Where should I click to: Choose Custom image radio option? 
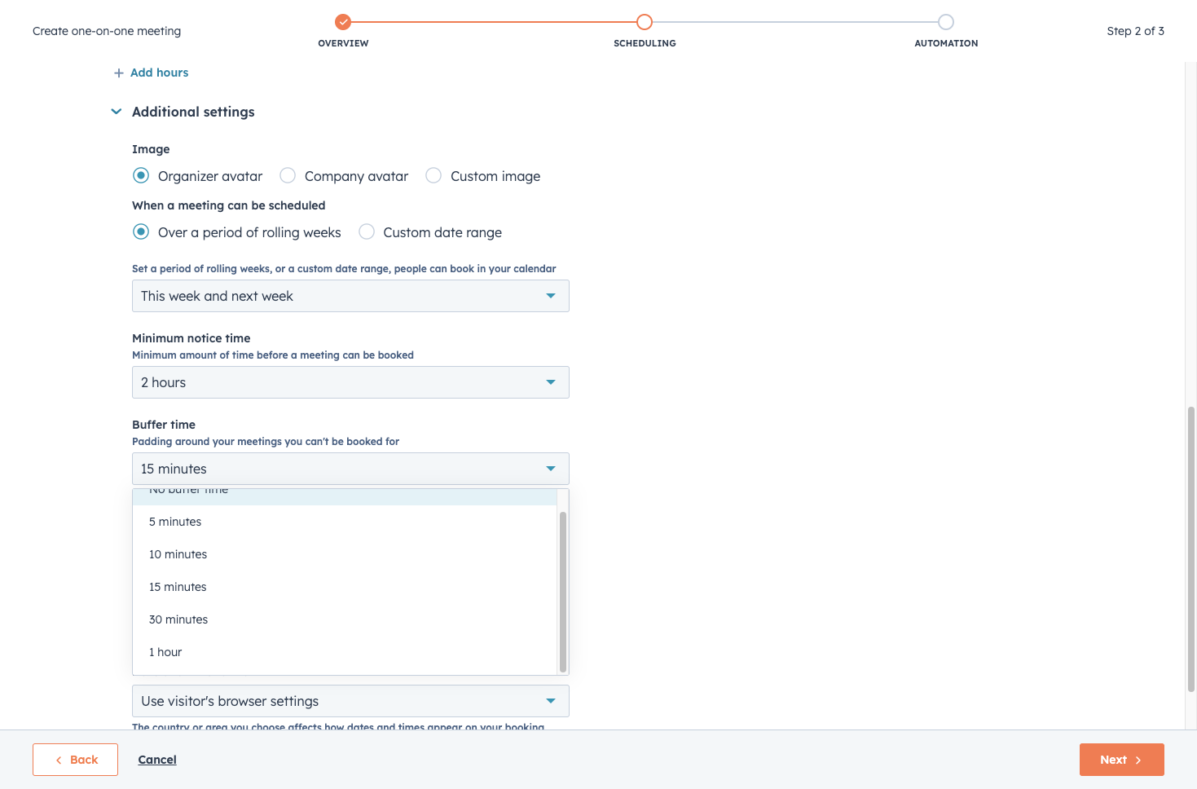(x=433, y=176)
